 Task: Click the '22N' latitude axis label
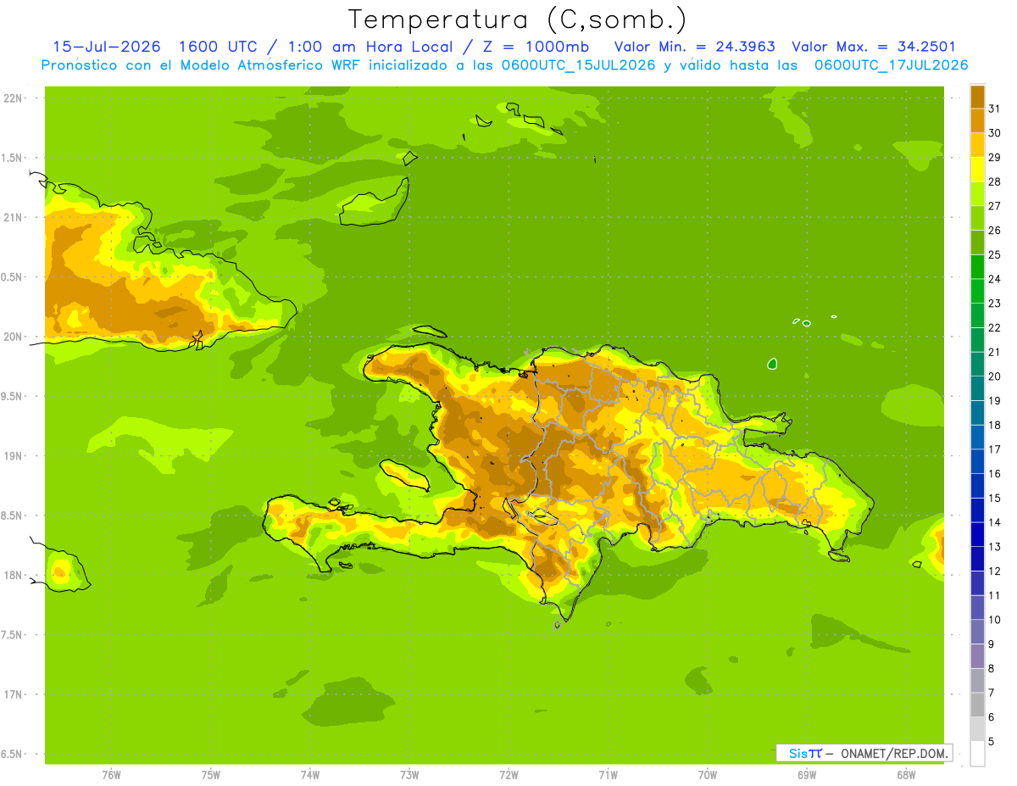tap(13, 98)
